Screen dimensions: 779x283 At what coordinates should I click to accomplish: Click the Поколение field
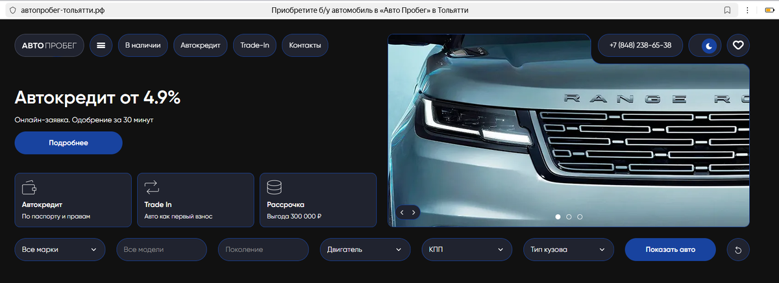coord(264,250)
